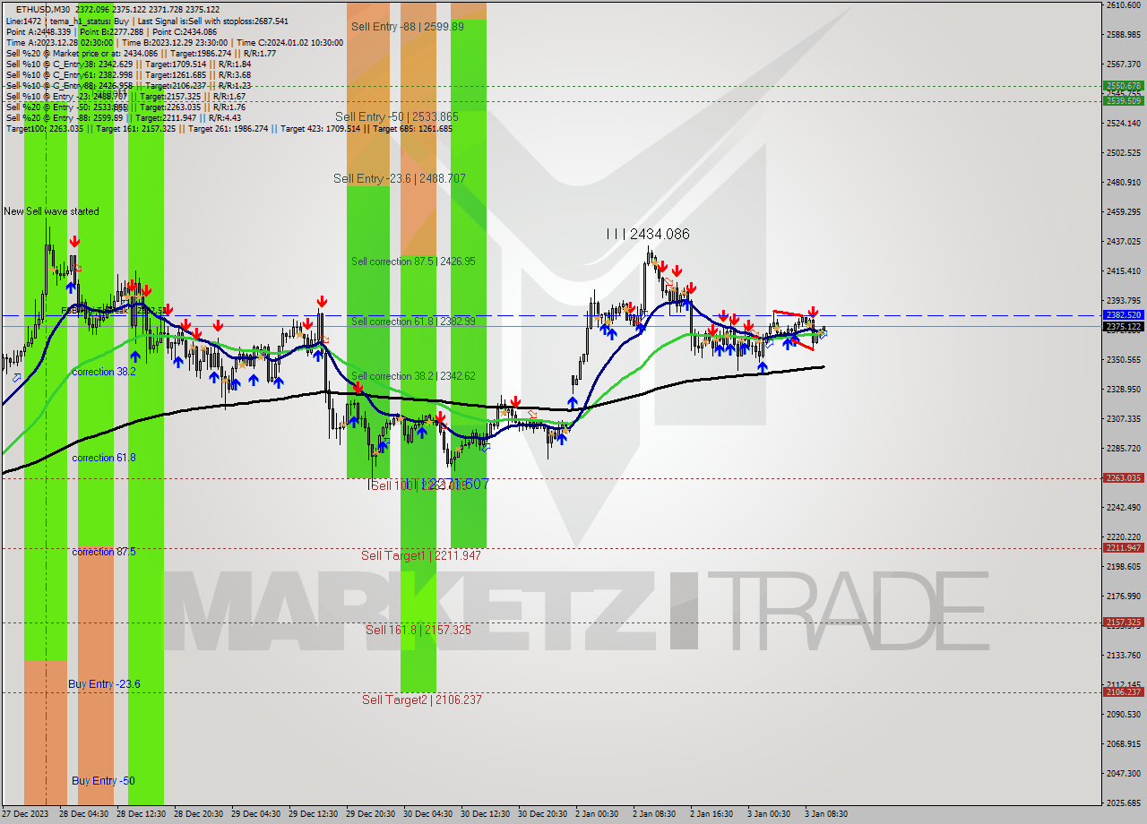The height and width of the screenshot is (824, 1147).
Task: Click the current price tag 2375.122 on axis
Action: click(x=1124, y=326)
